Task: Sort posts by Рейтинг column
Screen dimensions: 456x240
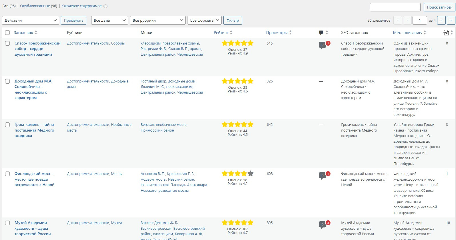Action: pyautogui.click(x=221, y=33)
